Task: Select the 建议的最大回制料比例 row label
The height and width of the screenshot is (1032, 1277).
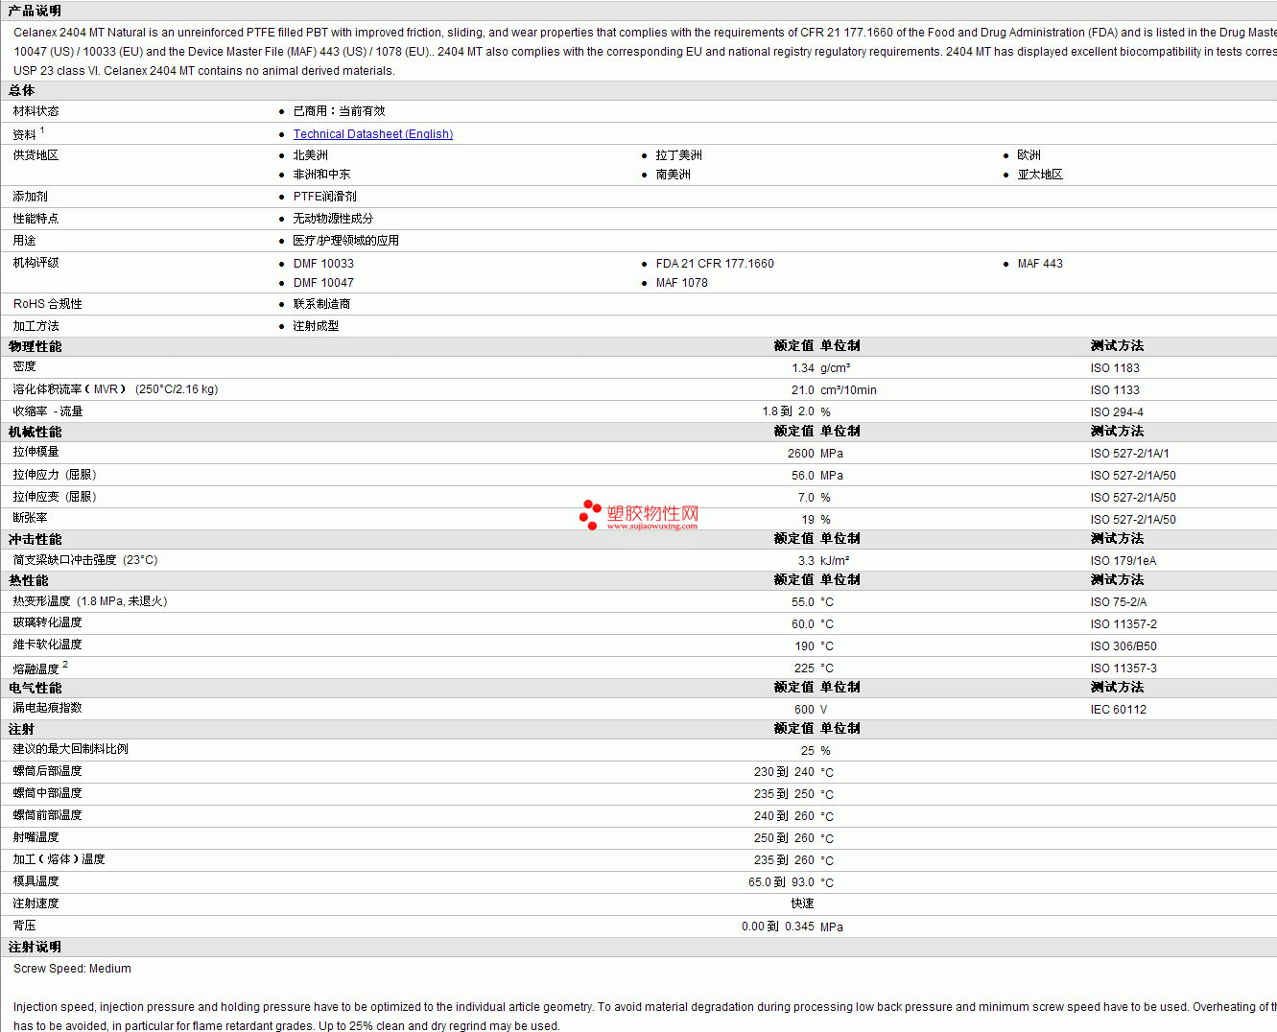Action: [x=71, y=749]
